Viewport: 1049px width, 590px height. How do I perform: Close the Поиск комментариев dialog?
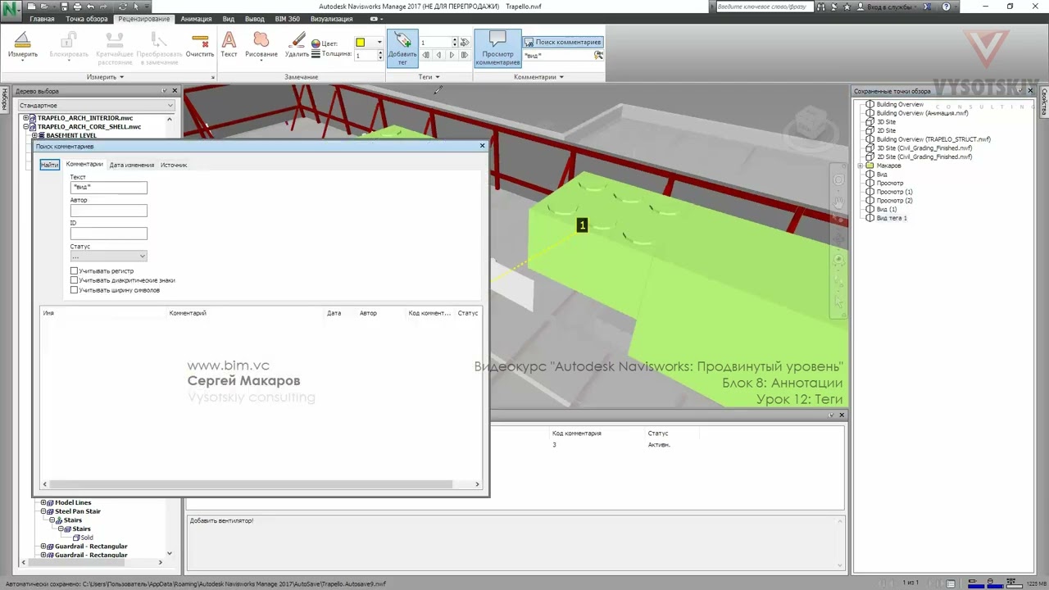482,146
